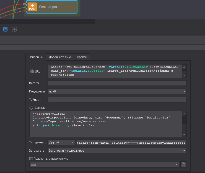Image resolution: width=205 pixels, height=173 pixels.
Task: Open the Прокси tab
Action: 82,57
